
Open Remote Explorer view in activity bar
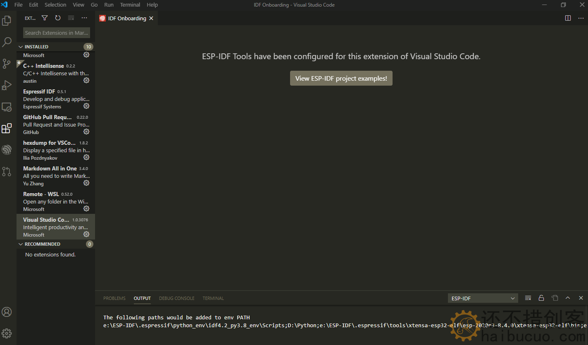click(x=7, y=107)
